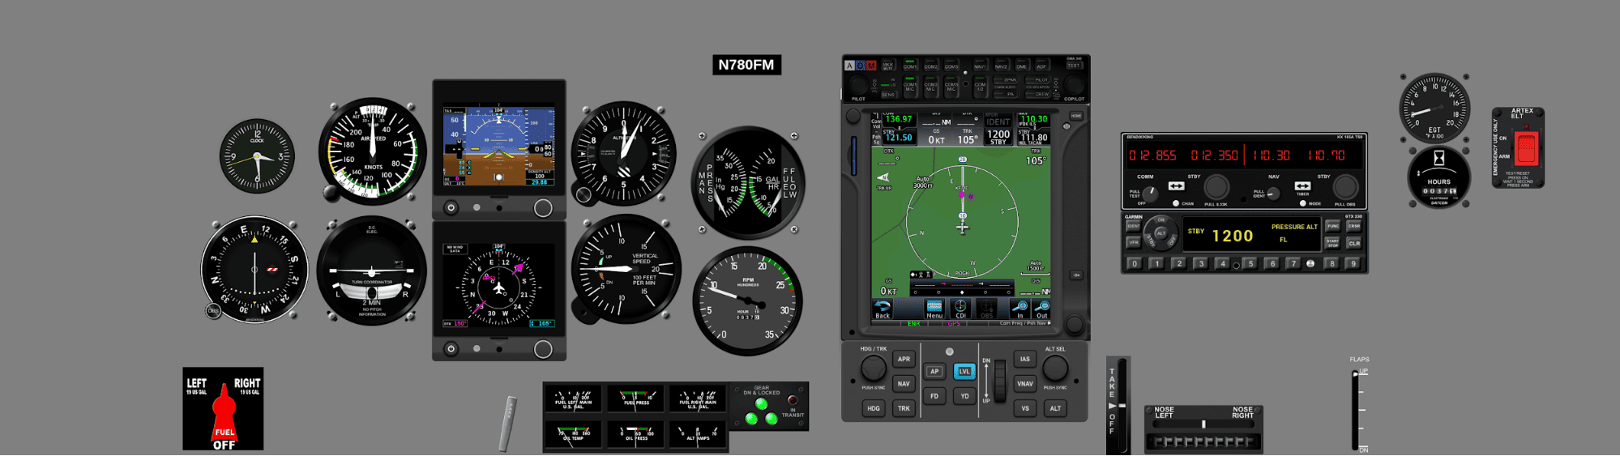Tap the 111.80 standby NAV frequency

tap(1034, 136)
